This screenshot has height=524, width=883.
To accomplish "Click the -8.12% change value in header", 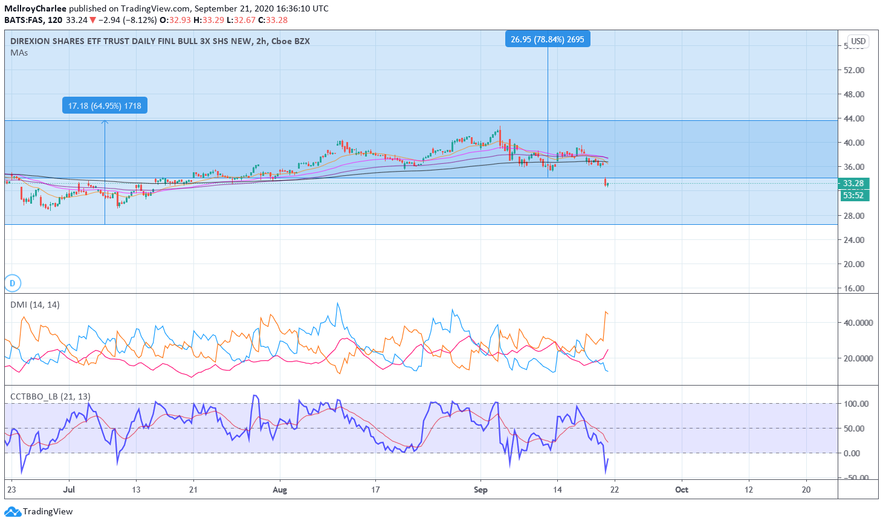I will (x=140, y=20).
